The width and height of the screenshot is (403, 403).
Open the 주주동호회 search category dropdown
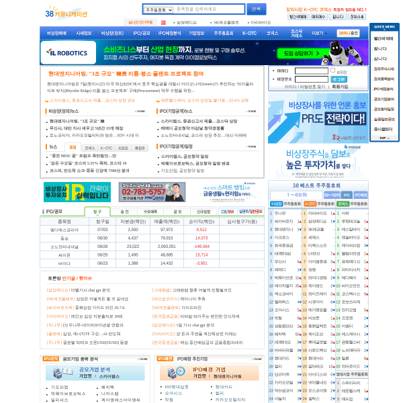pos(159,10)
